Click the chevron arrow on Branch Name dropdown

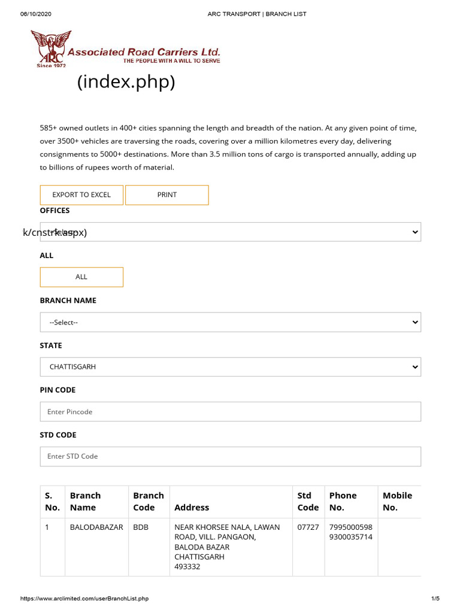click(416, 322)
